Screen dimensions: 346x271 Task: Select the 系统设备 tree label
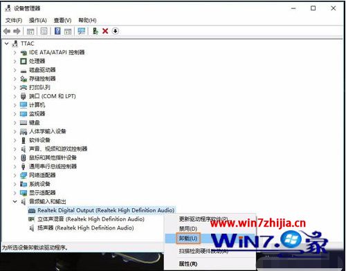coord(39,184)
